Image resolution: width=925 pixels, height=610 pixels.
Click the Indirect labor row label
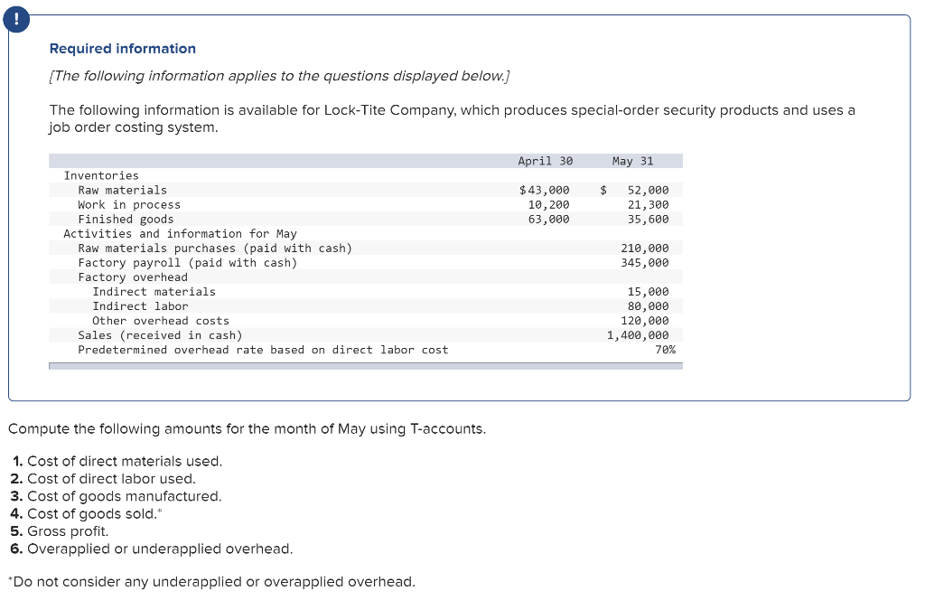[140, 305]
